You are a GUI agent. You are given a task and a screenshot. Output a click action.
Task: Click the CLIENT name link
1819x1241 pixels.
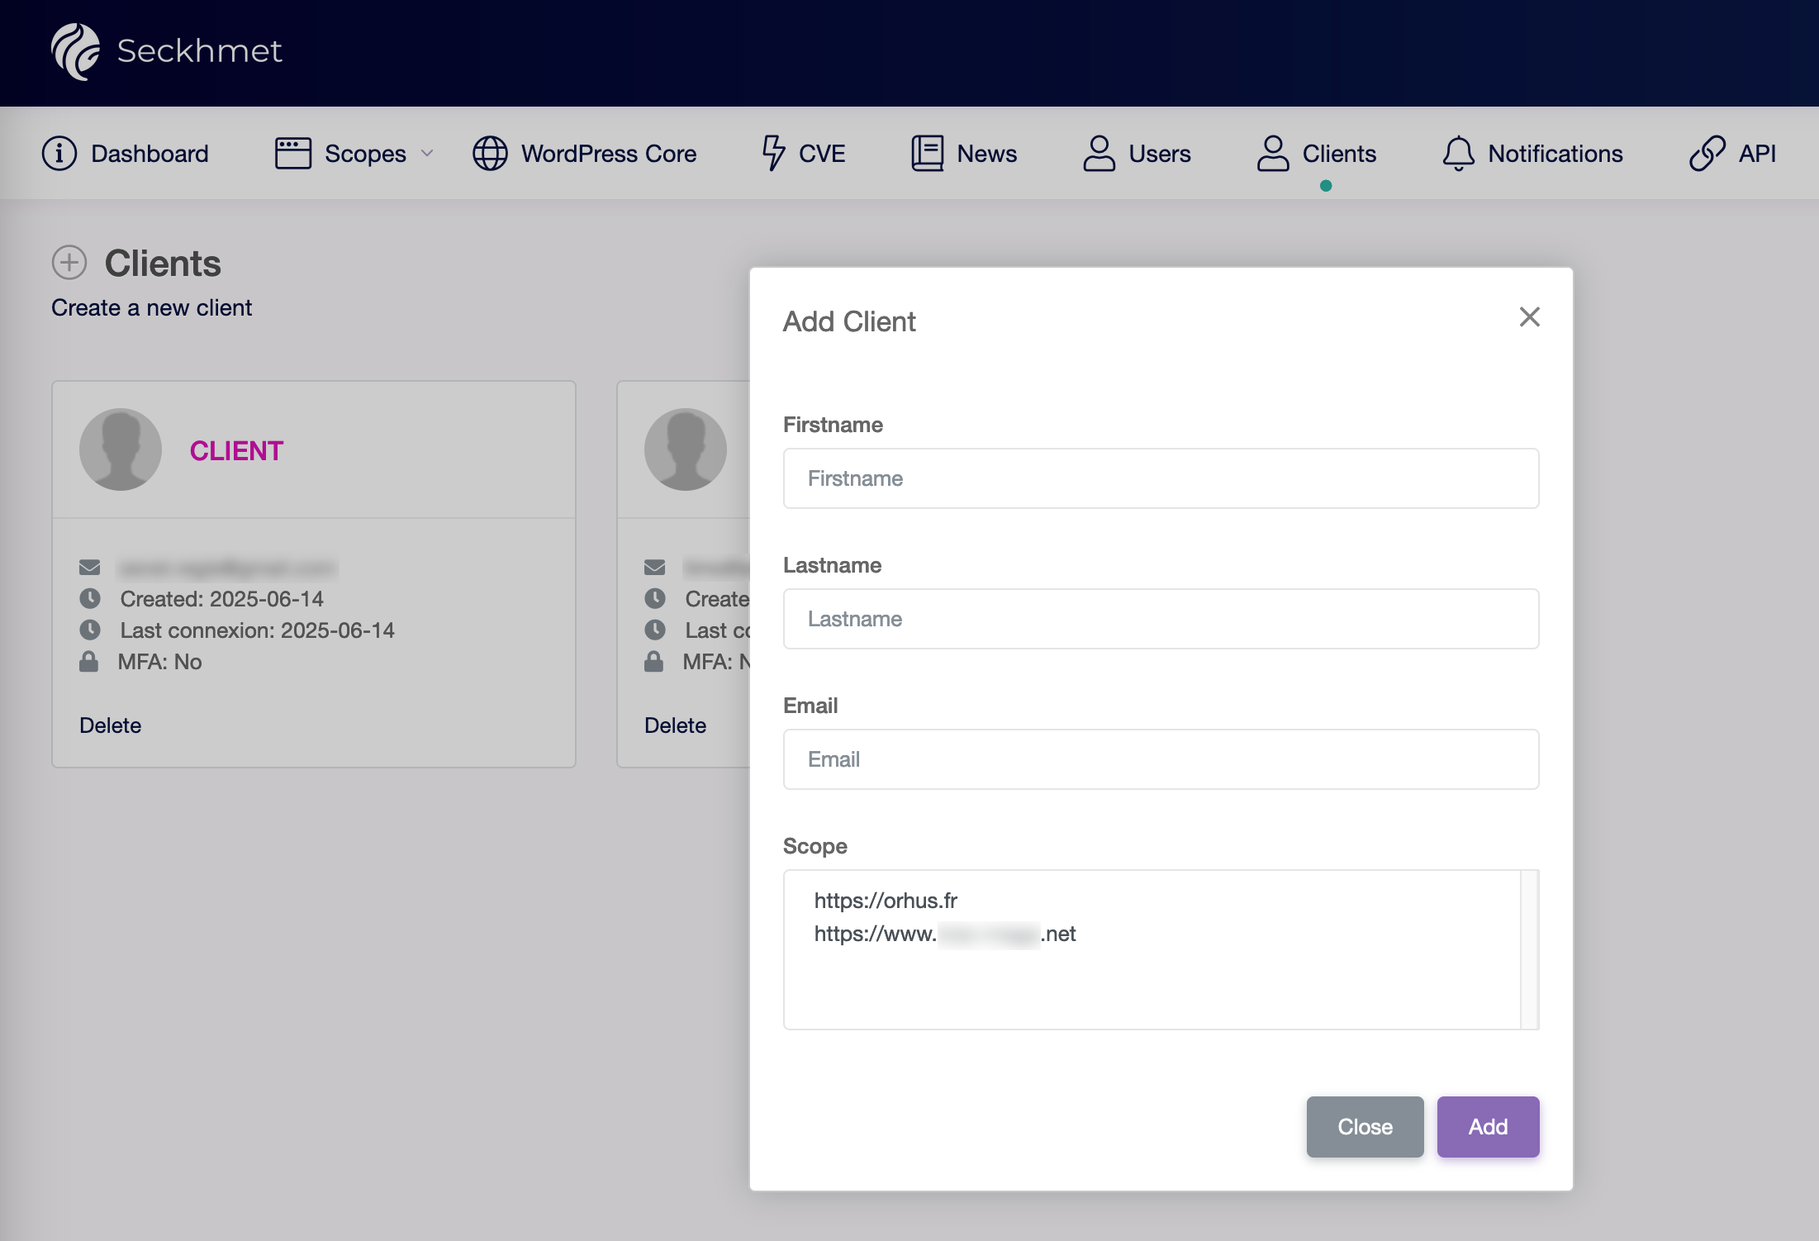coord(236,451)
